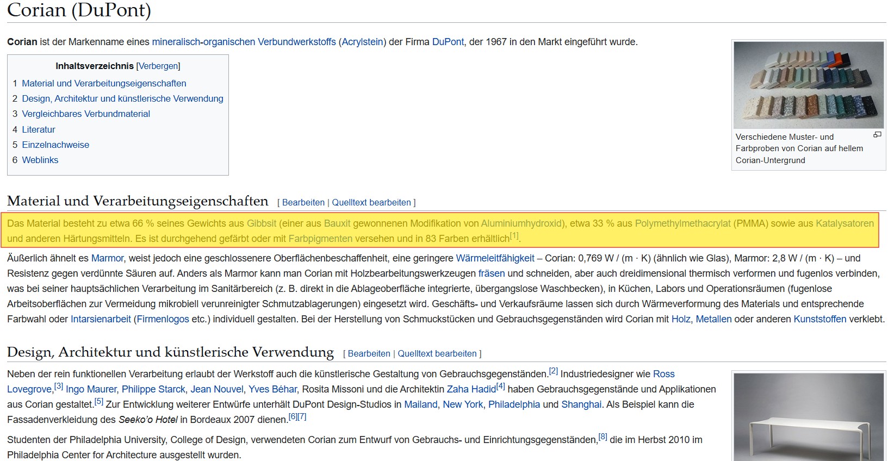
Task: Follow the Shanghai link
Action: 581,404
